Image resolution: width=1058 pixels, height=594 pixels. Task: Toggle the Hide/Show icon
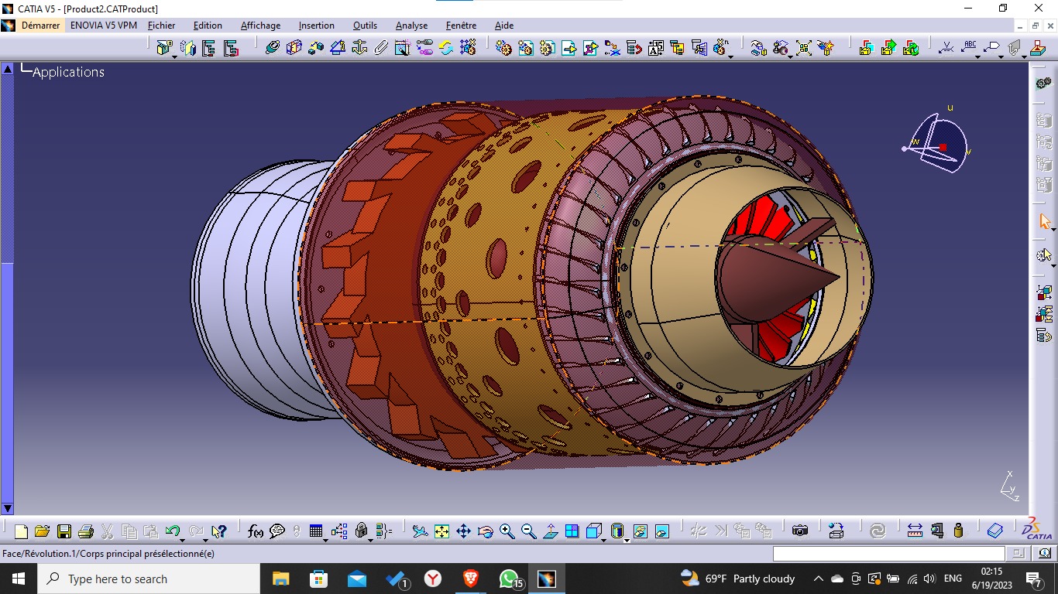[640, 531]
